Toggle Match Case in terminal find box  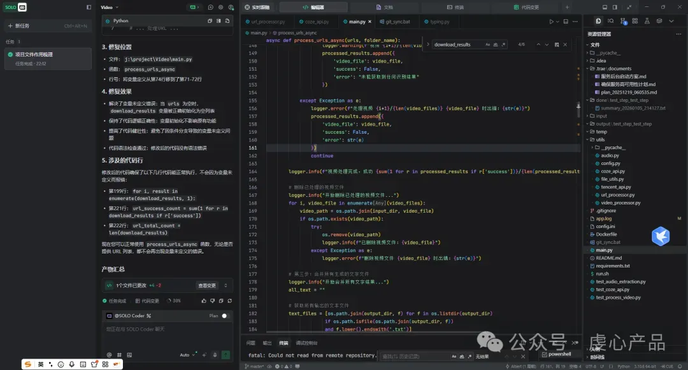coord(454,357)
